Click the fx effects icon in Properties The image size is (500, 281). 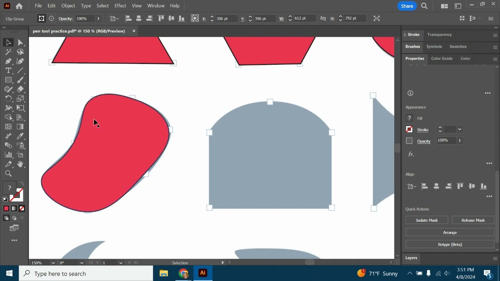411,155
